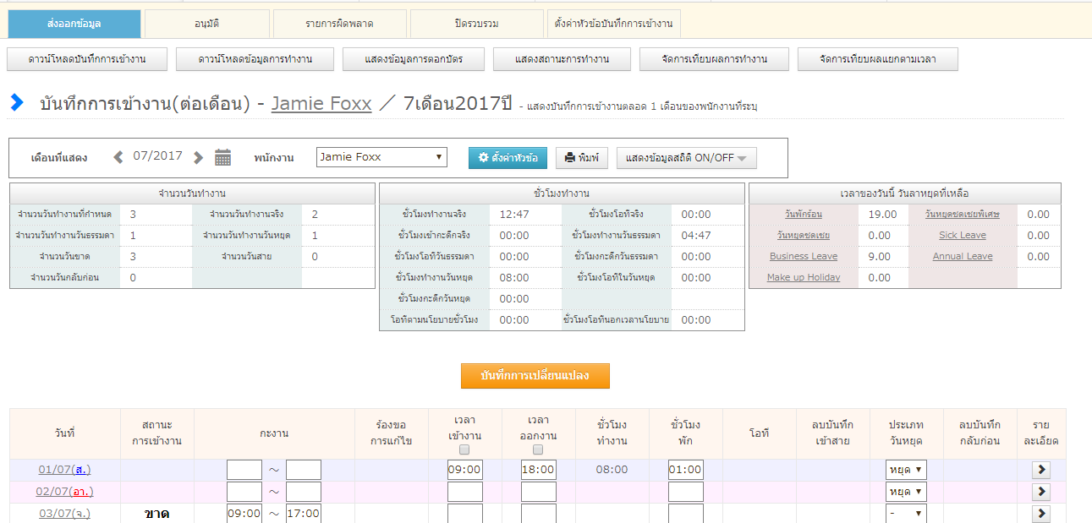Open details arrow for 03/07 row
Screen dimensions: 1092x523
(x=1040, y=513)
